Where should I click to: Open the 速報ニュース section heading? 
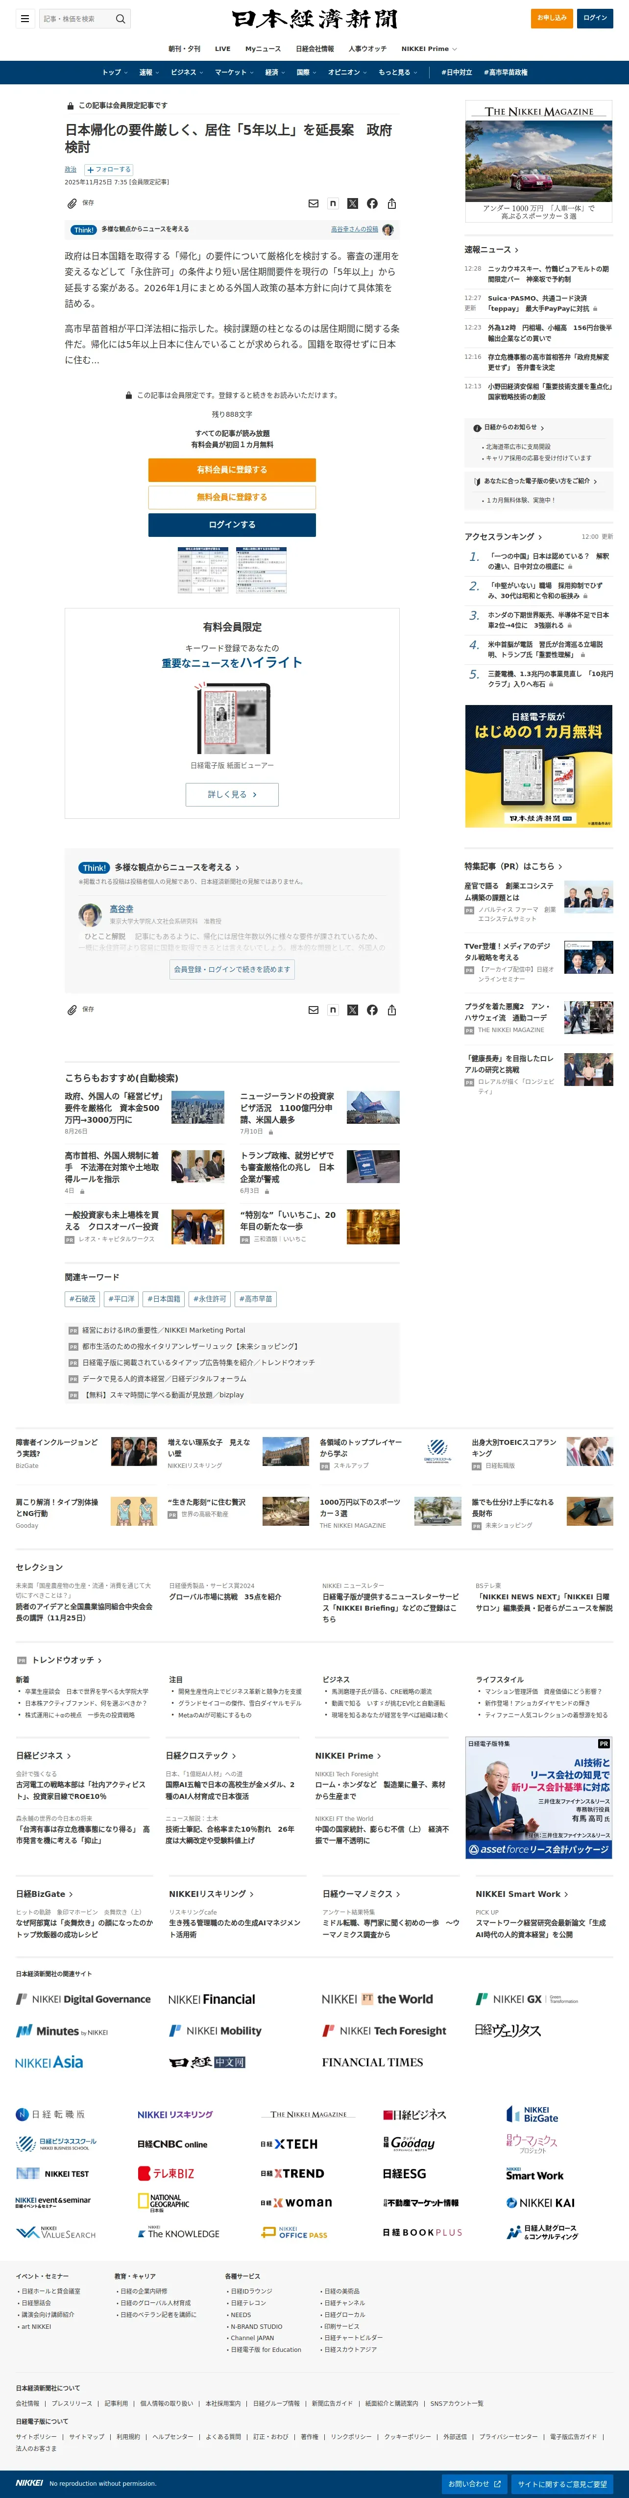pos(491,250)
